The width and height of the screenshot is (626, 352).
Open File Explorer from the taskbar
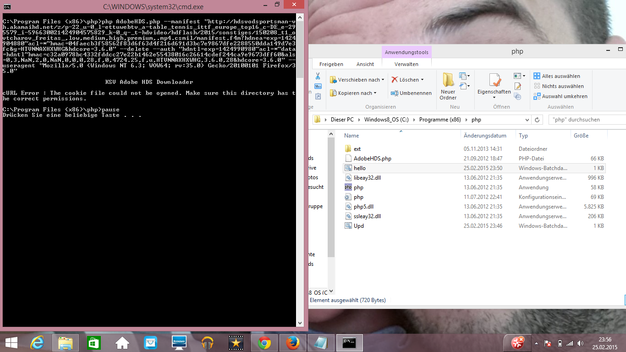66,343
